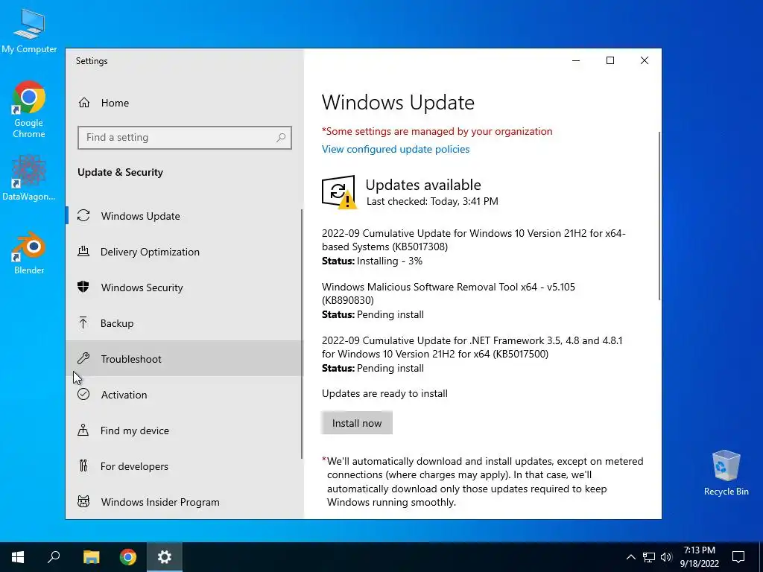The image size is (763, 572).
Task: Click the Find a setting search field
Action: click(185, 138)
